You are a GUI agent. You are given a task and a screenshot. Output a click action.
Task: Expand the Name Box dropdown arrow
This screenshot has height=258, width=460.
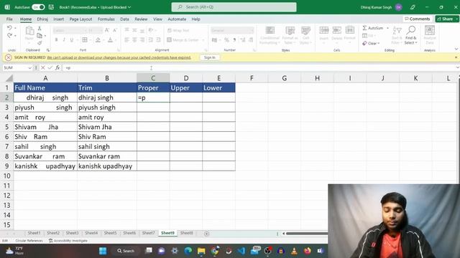point(29,68)
